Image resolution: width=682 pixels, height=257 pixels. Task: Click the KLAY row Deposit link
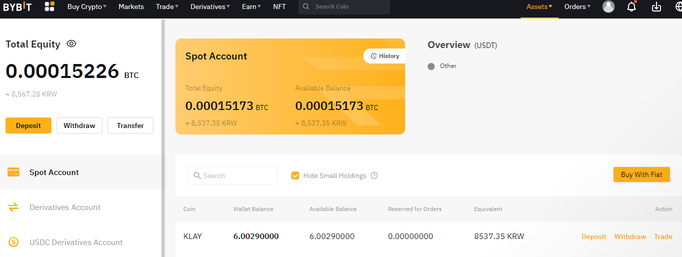(x=594, y=236)
